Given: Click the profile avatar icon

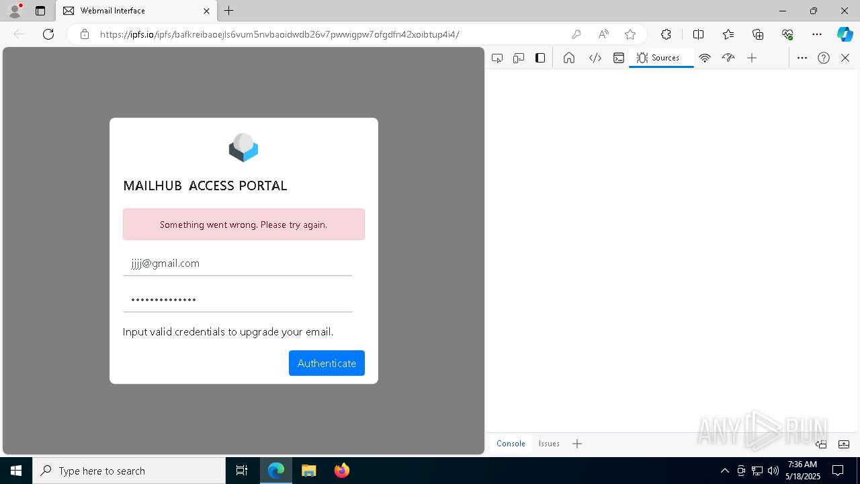Looking at the screenshot, I should (x=15, y=11).
